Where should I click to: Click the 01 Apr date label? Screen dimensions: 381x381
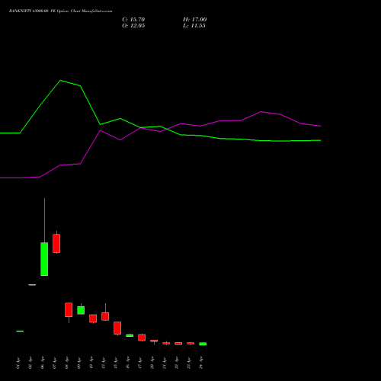pyautogui.click(x=18, y=363)
